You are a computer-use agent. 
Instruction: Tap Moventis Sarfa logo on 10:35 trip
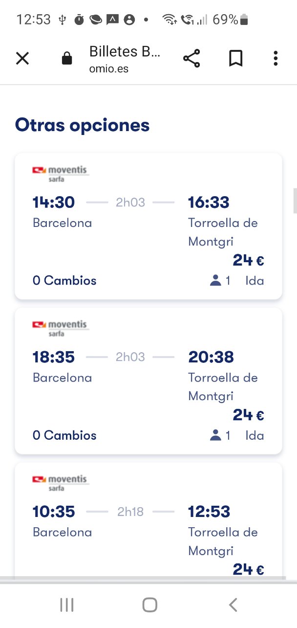pyautogui.click(x=60, y=482)
